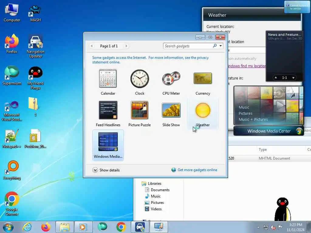Screen dimensions: 311x233
Task: Select the Windows Media Center gadget
Action: point(108,145)
